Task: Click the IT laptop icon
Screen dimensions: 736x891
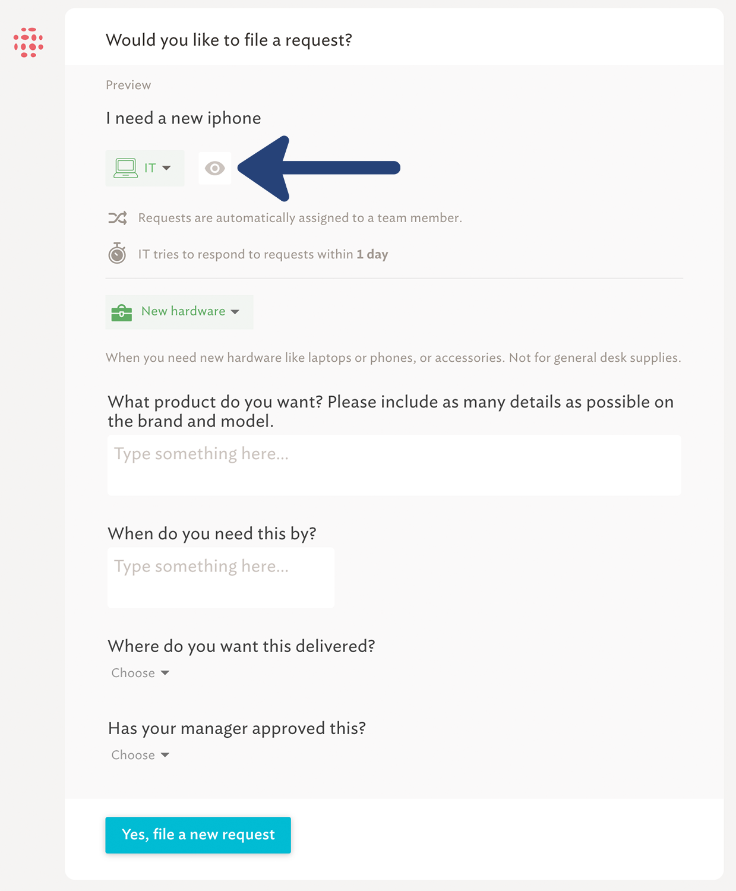Action: [125, 168]
